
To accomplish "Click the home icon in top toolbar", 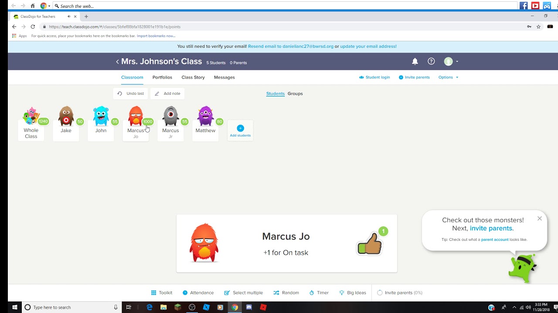I will (33, 6).
